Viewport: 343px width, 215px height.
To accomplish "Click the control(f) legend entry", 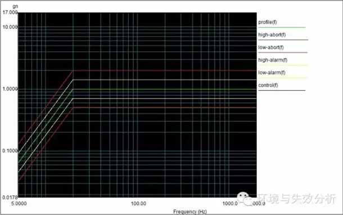I will coord(268,85).
